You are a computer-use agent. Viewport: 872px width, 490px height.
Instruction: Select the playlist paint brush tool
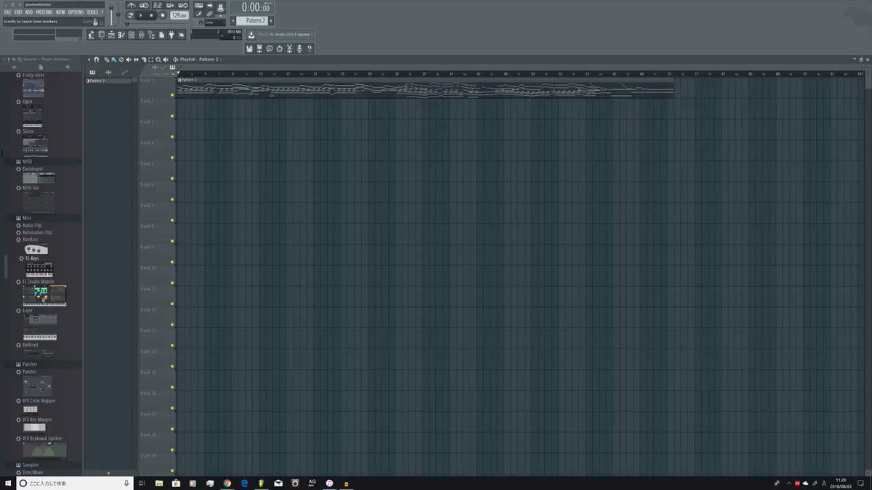[x=114, y=60]
